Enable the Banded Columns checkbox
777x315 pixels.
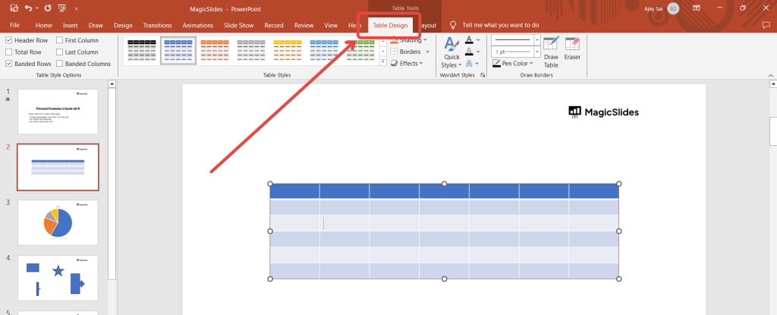pyautogui.click(x=59, y=64)
